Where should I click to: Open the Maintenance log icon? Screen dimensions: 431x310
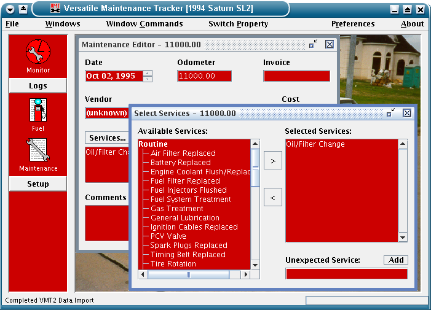pyautogui.click(x=38, y=150)
